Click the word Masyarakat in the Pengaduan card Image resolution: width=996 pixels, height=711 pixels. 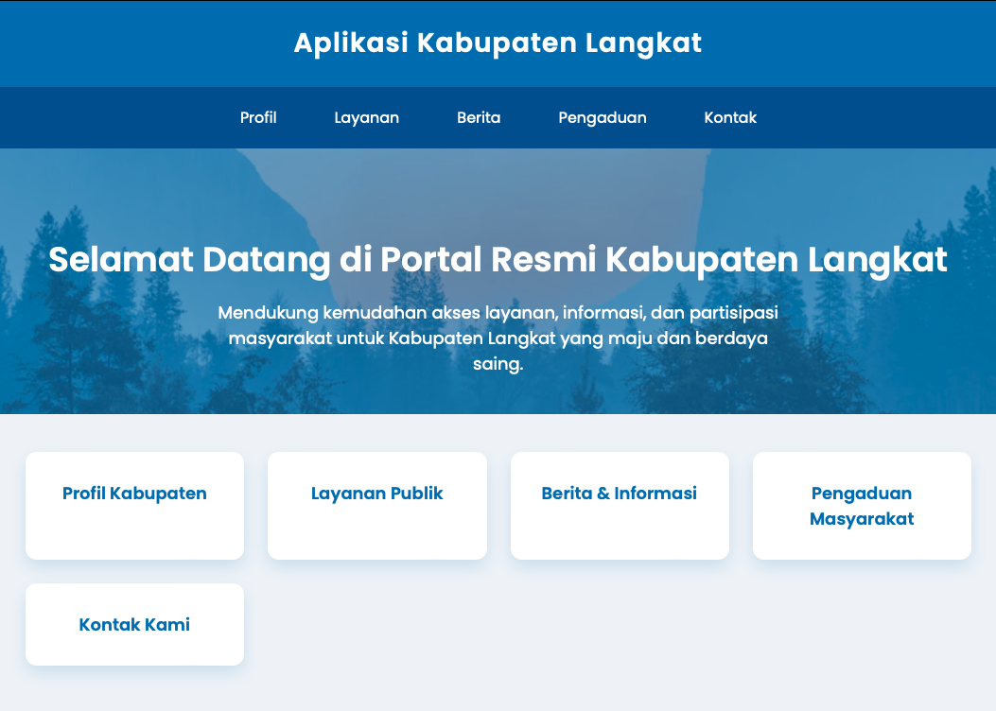pos(862,519)
